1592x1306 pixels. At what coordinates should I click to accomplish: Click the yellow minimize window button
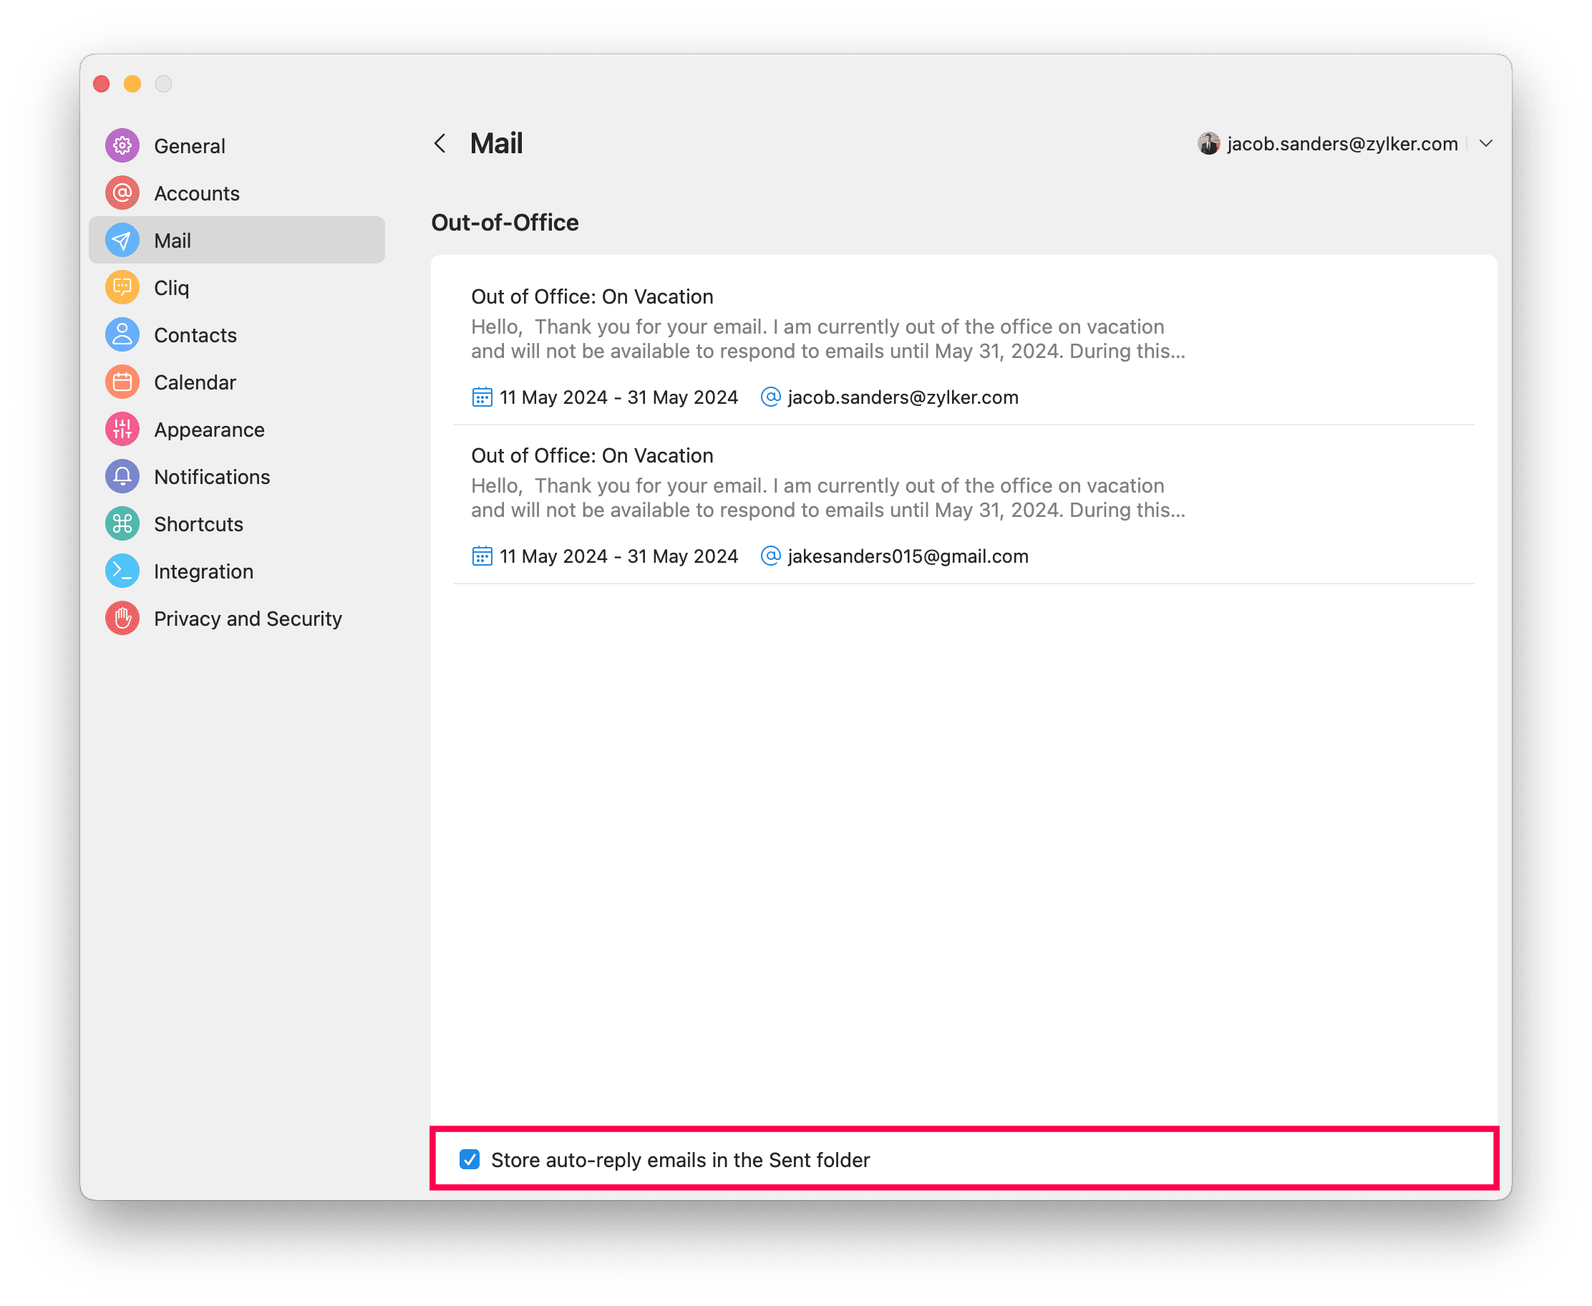(132, 84)
